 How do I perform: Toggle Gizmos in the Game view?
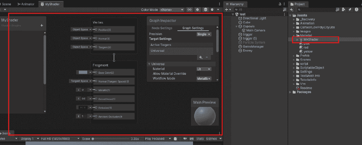click(211, 139)
